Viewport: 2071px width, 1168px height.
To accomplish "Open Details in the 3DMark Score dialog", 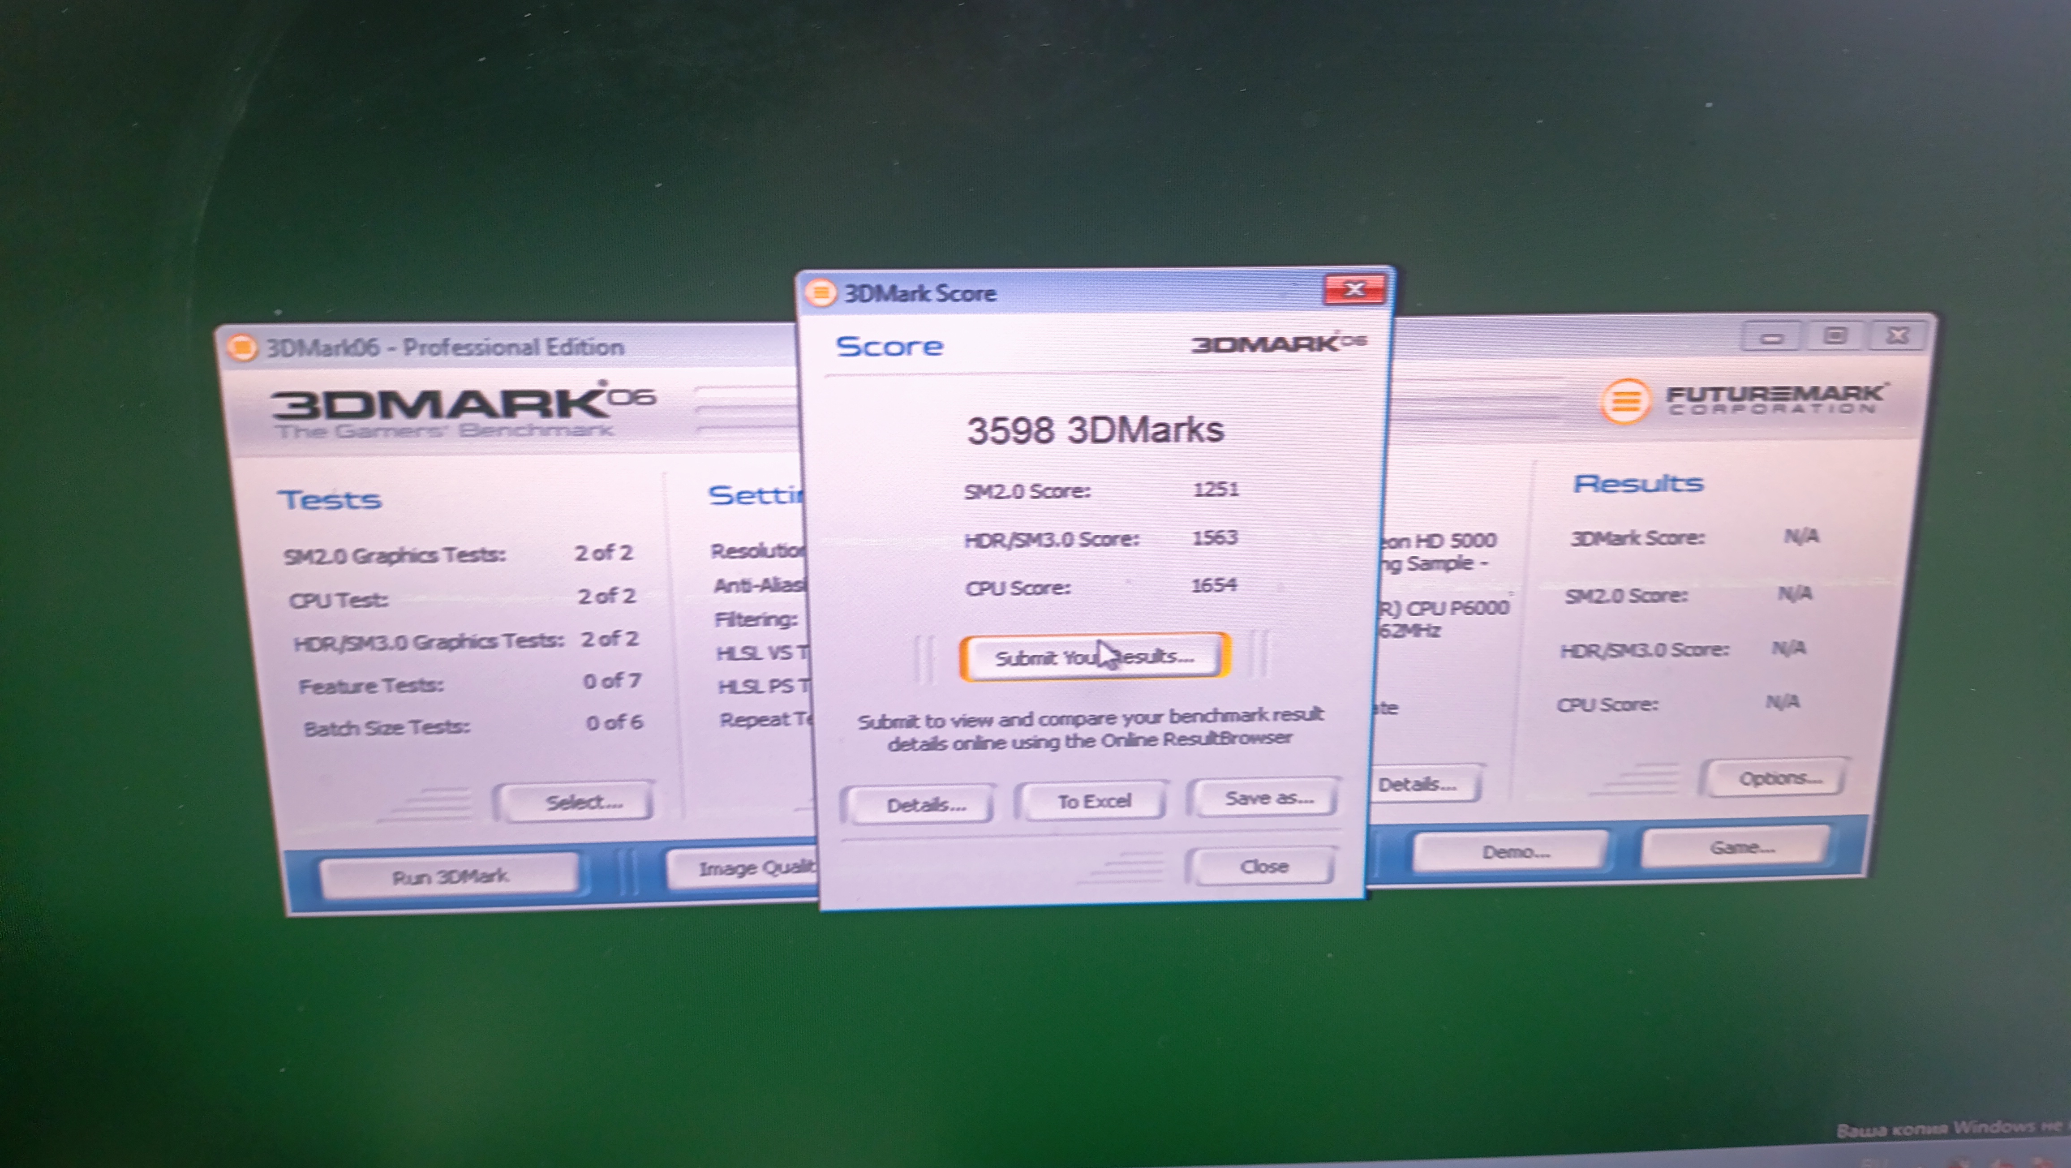I will (919, 805).
